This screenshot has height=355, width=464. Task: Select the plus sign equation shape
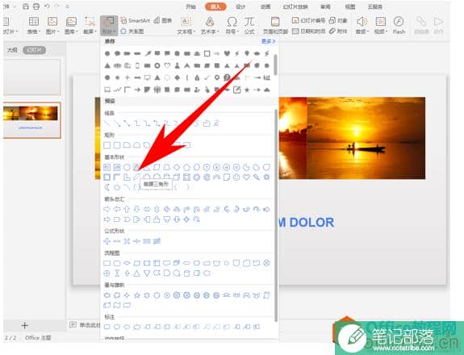(x=107, y=241)
